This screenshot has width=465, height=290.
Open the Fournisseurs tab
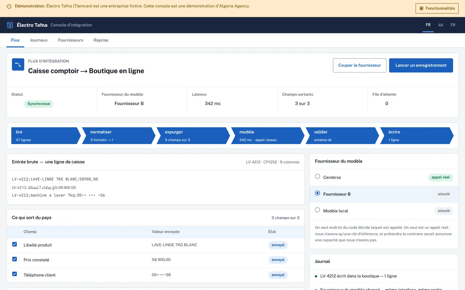(71, 40)
